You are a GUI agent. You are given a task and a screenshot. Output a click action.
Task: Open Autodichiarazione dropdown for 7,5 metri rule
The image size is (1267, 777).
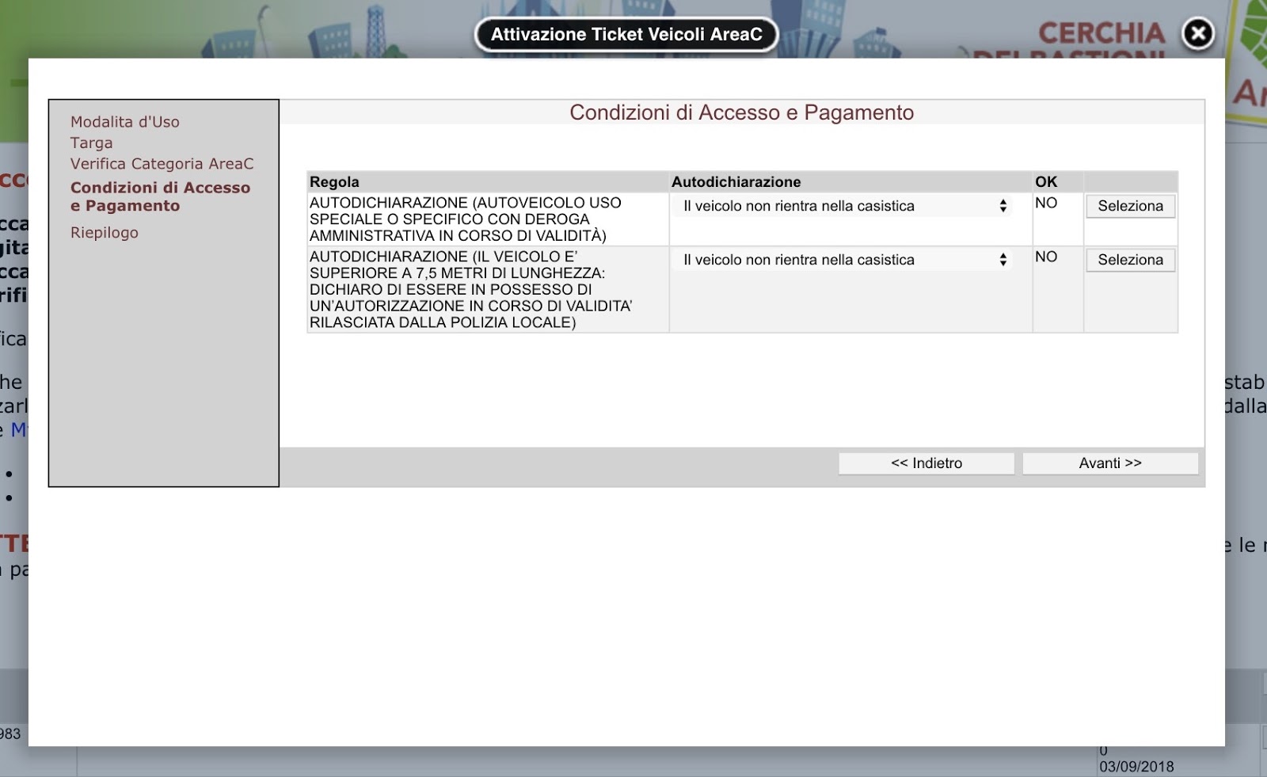click(843, 260)
